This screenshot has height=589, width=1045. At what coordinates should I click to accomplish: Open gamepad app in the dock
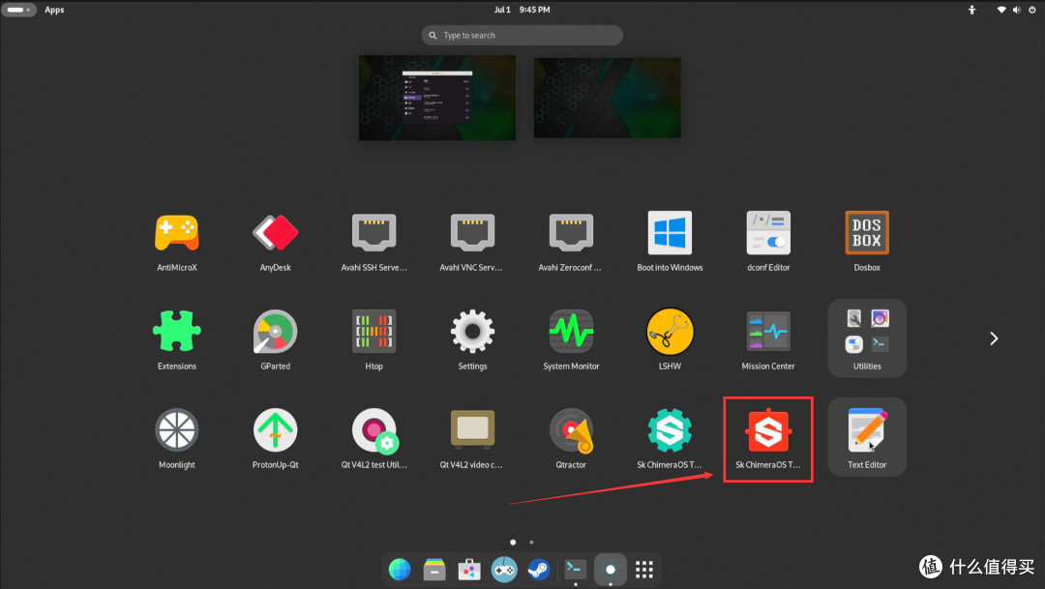504,570
